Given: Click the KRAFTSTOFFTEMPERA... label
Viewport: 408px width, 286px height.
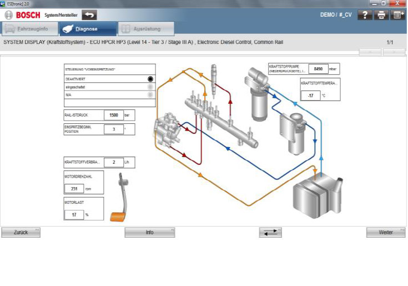Looking at the screenshot, I should 319,83.
